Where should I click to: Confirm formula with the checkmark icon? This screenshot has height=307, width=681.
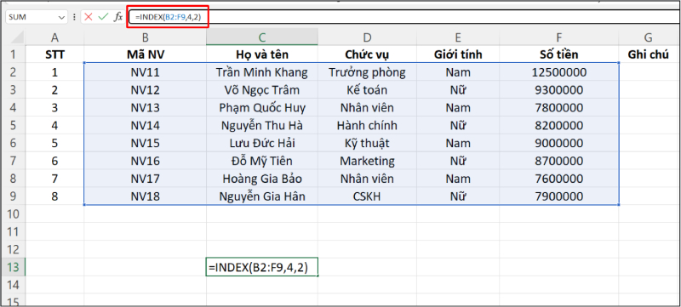pos(103,17)
